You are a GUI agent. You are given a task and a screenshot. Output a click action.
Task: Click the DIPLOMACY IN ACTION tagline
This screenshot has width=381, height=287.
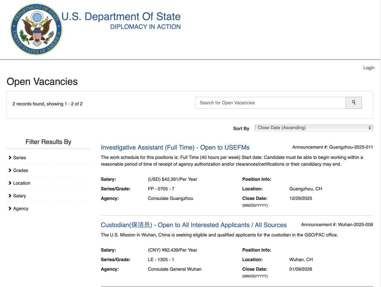tap(145, 27)
